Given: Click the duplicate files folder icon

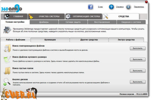Looking at the screenshot, I should (7, 48).
